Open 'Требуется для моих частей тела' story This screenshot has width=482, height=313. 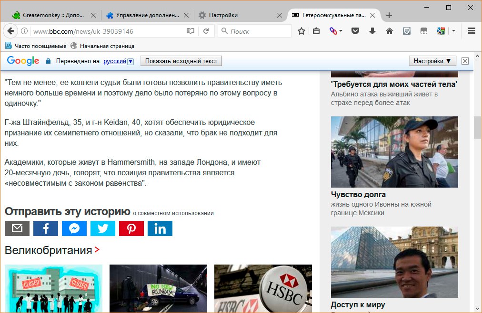point(394,84)
